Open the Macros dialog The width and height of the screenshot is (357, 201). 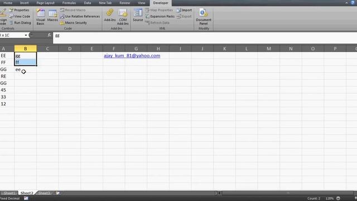52,16
